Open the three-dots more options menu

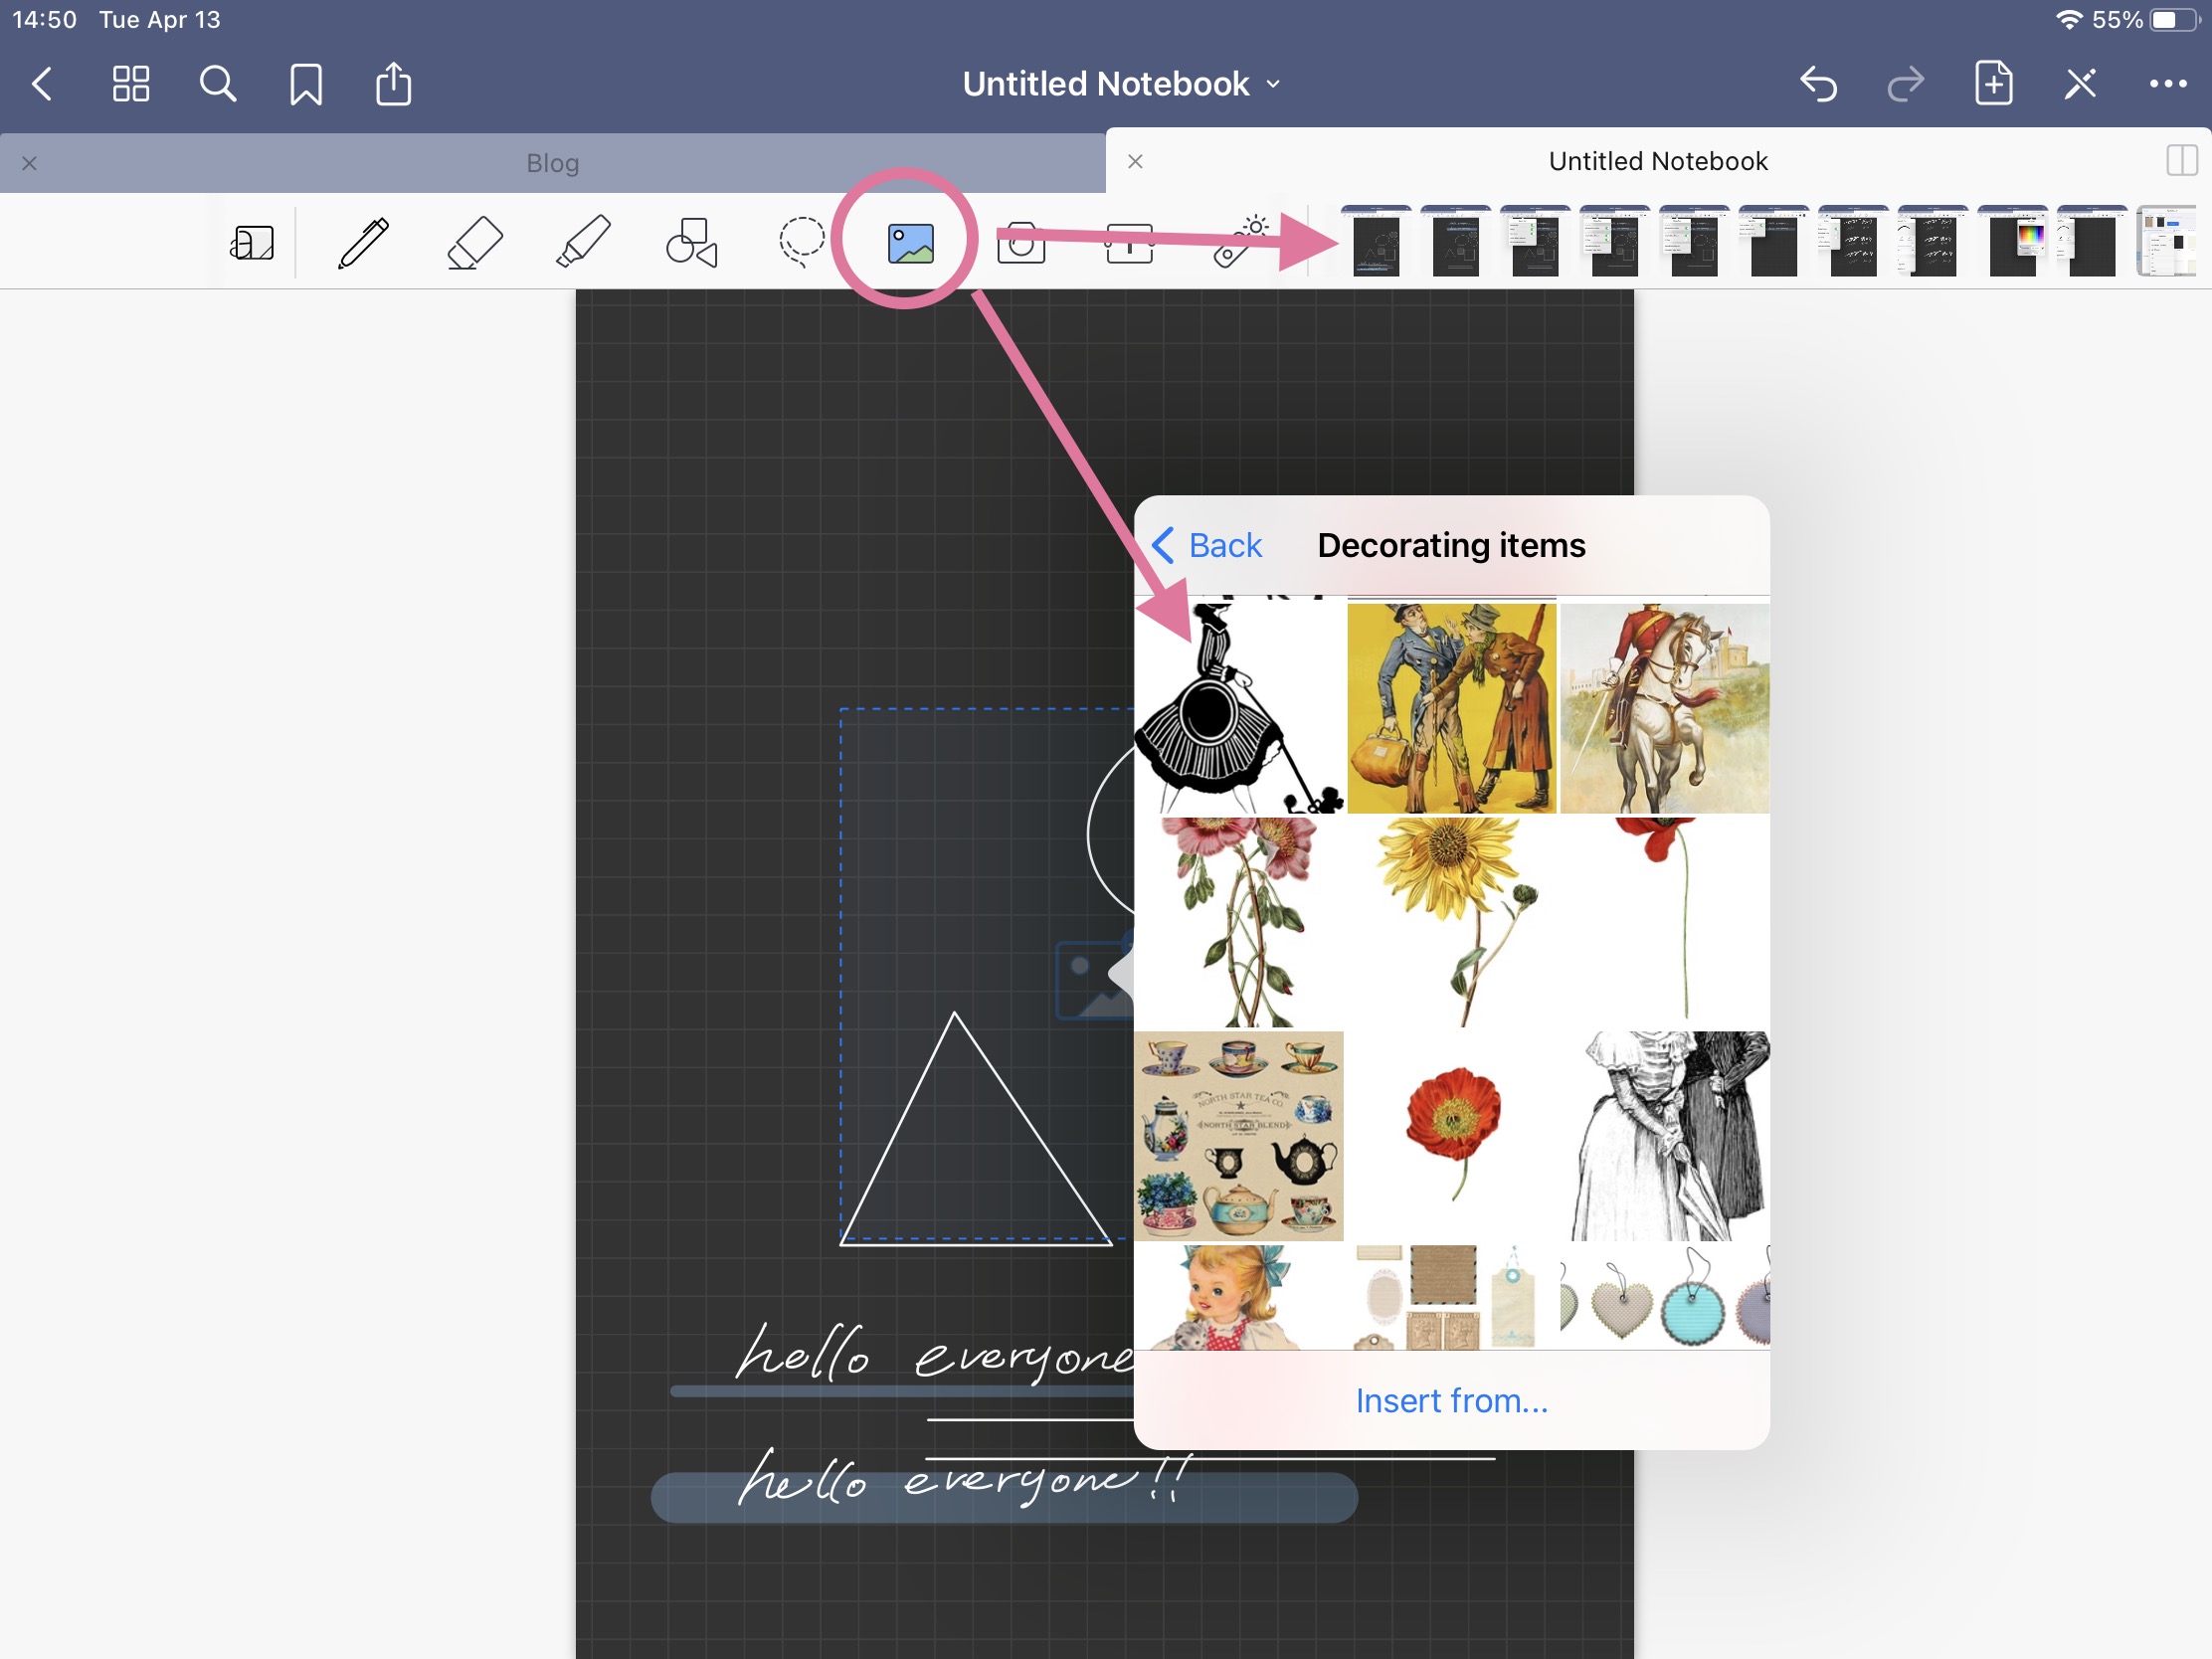[x=2167, y=84]
